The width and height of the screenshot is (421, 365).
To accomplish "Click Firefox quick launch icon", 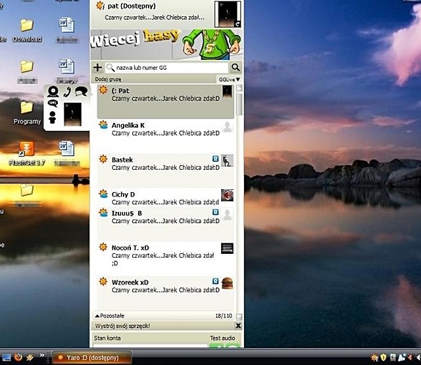I will click(x=18, y=357).
